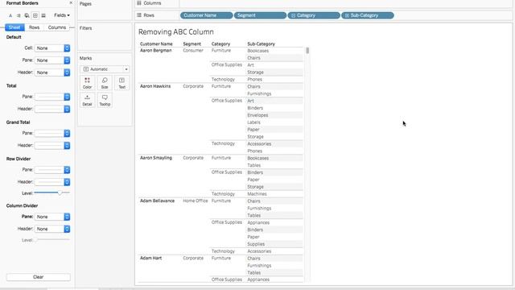
Task: Open the Default Header border dropdown
Action: pyautogui.click(x=52, y=72)
